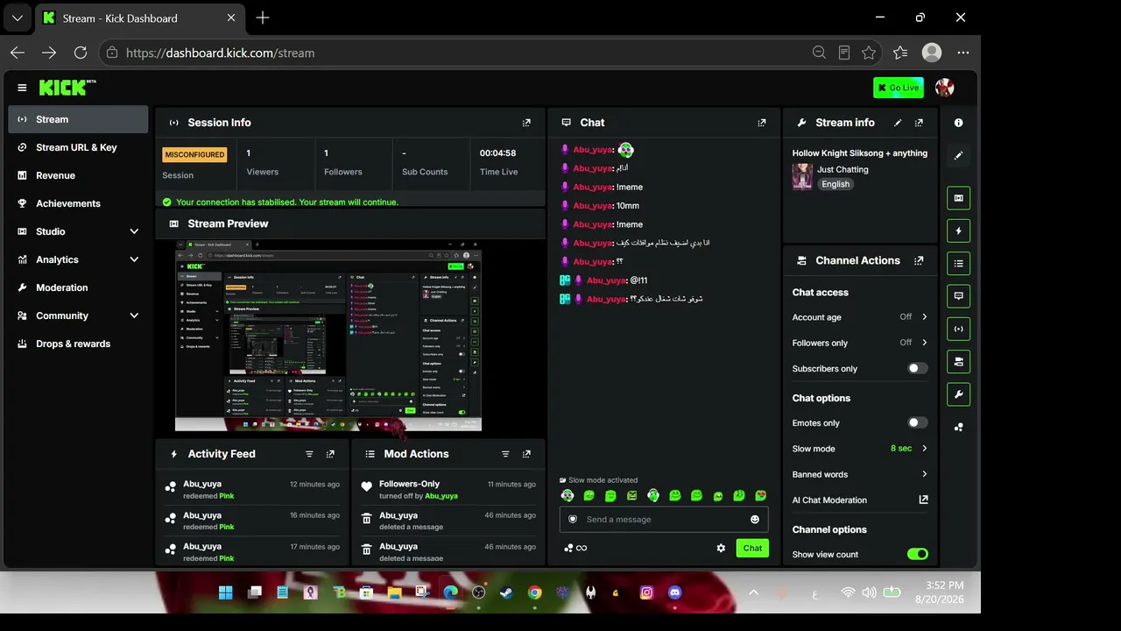Open Mod Actions filter options

(x=505, y=454)
